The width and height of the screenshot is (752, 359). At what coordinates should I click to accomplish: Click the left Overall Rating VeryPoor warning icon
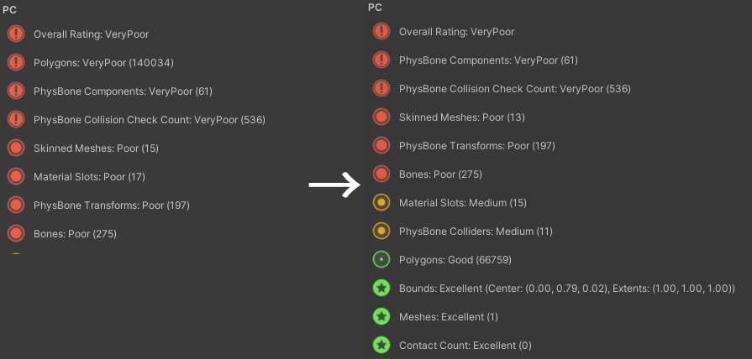tap(16, 34)
